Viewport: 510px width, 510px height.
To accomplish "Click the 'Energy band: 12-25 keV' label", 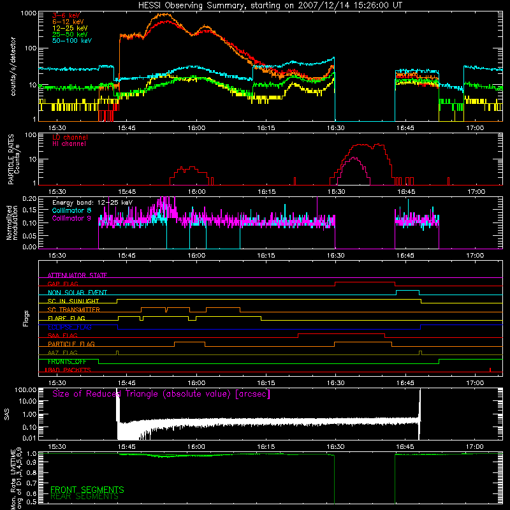I will pyautogui.click(x=92, y=203).
